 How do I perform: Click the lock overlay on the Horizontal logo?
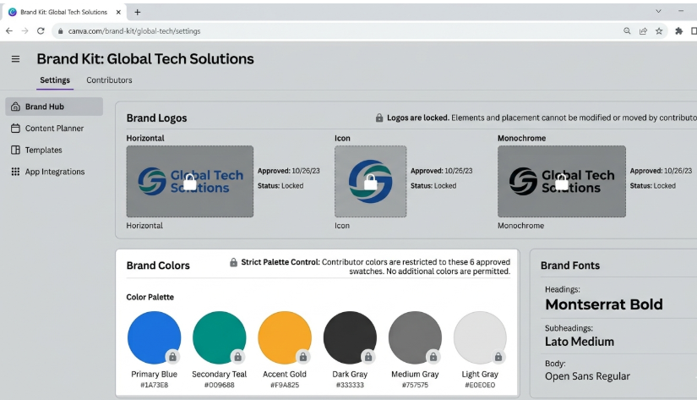pos(190,182)
